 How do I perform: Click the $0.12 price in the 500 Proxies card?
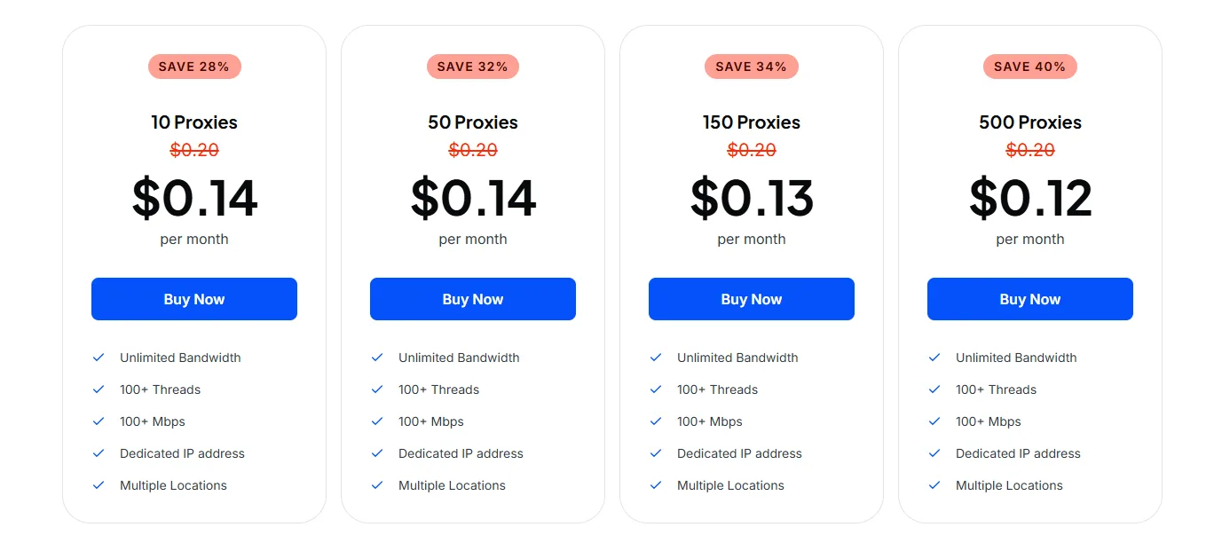1029,198
